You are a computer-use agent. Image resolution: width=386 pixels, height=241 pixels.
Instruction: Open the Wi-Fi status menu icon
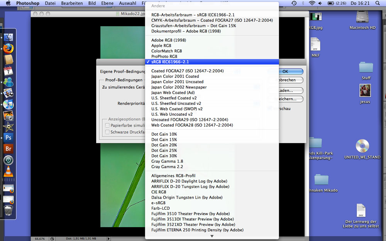tap(312, 3)
